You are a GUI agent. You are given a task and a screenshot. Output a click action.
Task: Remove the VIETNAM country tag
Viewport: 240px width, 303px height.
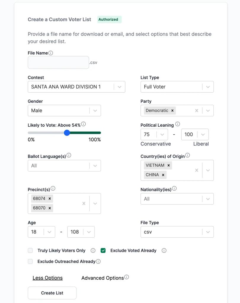[x=169, y=165]
